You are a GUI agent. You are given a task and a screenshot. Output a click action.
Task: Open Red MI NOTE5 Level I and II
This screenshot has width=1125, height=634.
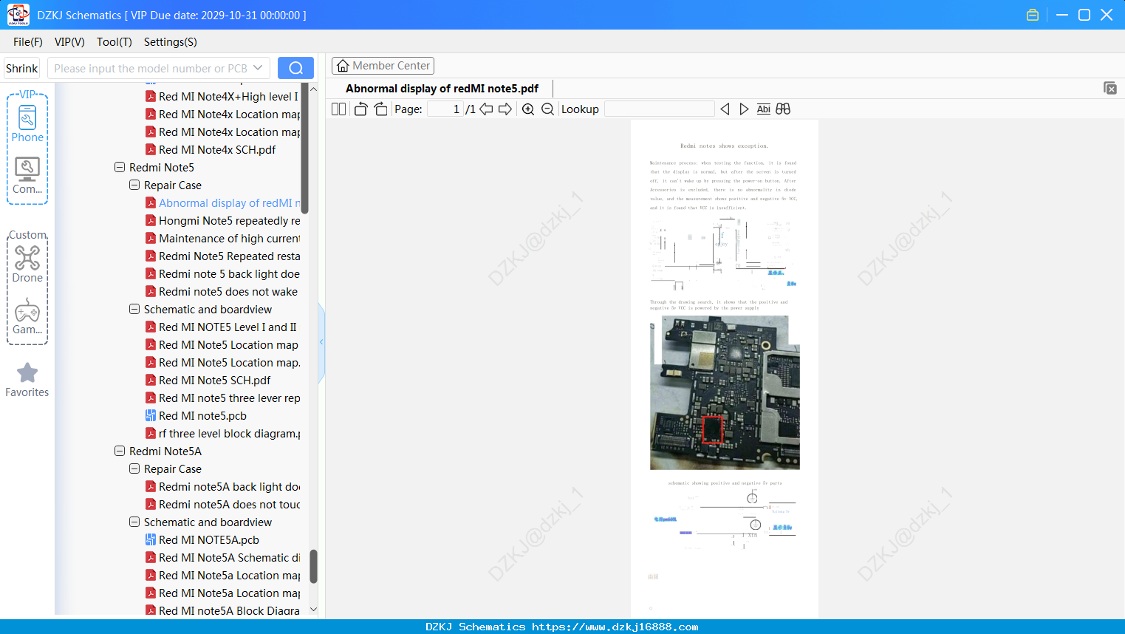pyautogui.click(x=221, y=327)
